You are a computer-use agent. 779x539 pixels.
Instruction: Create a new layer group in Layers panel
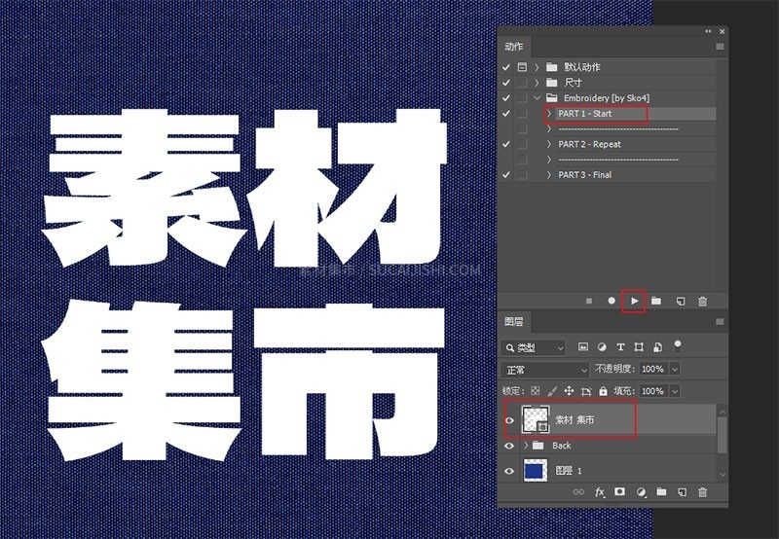(x=661, y=491)
